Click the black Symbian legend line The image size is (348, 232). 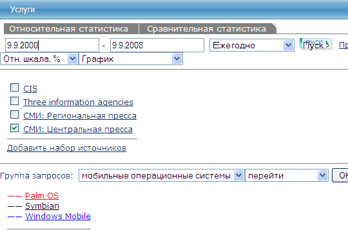pyautogui.click(x=15, y=206)
